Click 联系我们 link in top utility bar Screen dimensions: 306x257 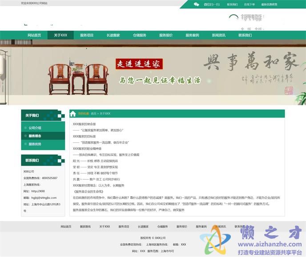pos(232,4)
